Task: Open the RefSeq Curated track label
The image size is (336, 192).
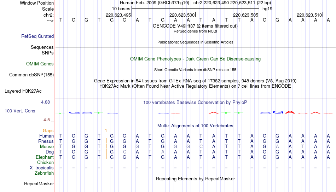Action: pyautogui.click(x=37, y=36)
